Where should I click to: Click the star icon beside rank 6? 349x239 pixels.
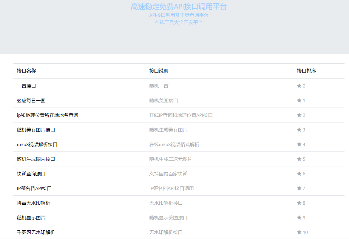299,174
